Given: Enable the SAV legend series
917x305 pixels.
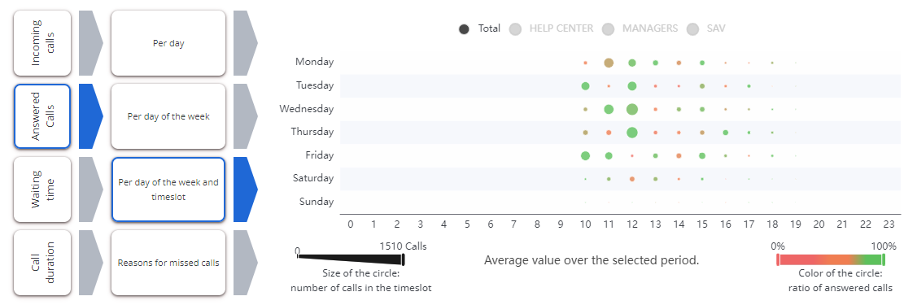Looking at the screenshot, I should point(706,28).
